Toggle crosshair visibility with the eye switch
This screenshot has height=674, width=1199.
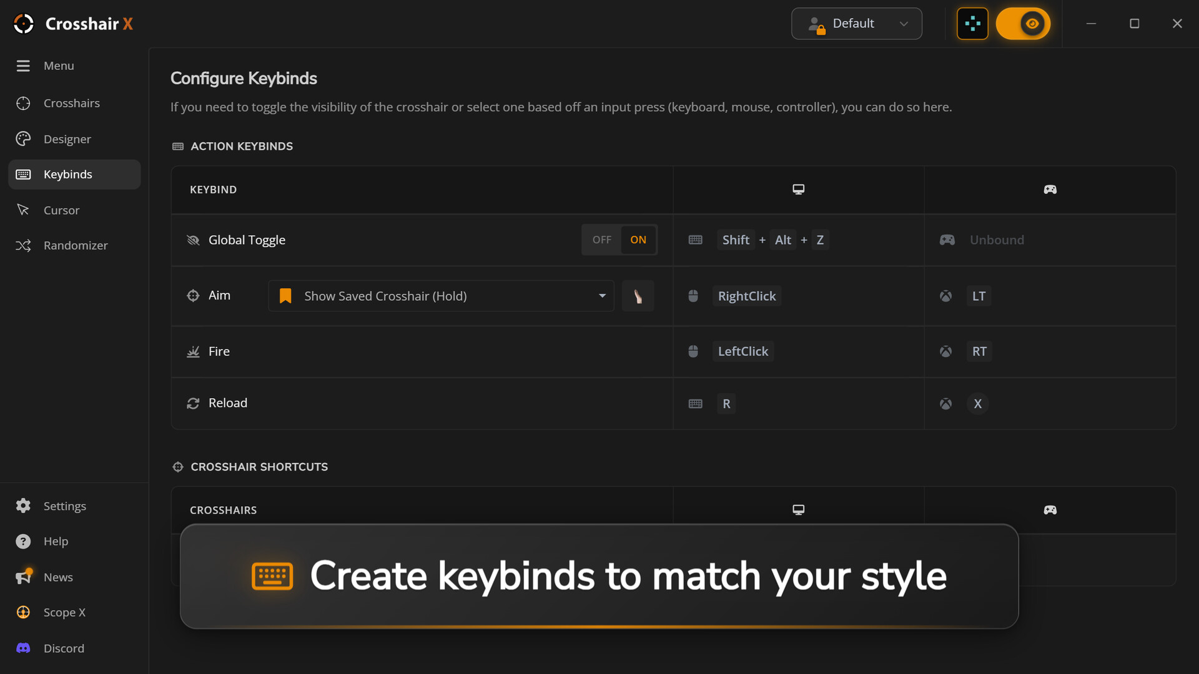click(x=1023, y=24)
